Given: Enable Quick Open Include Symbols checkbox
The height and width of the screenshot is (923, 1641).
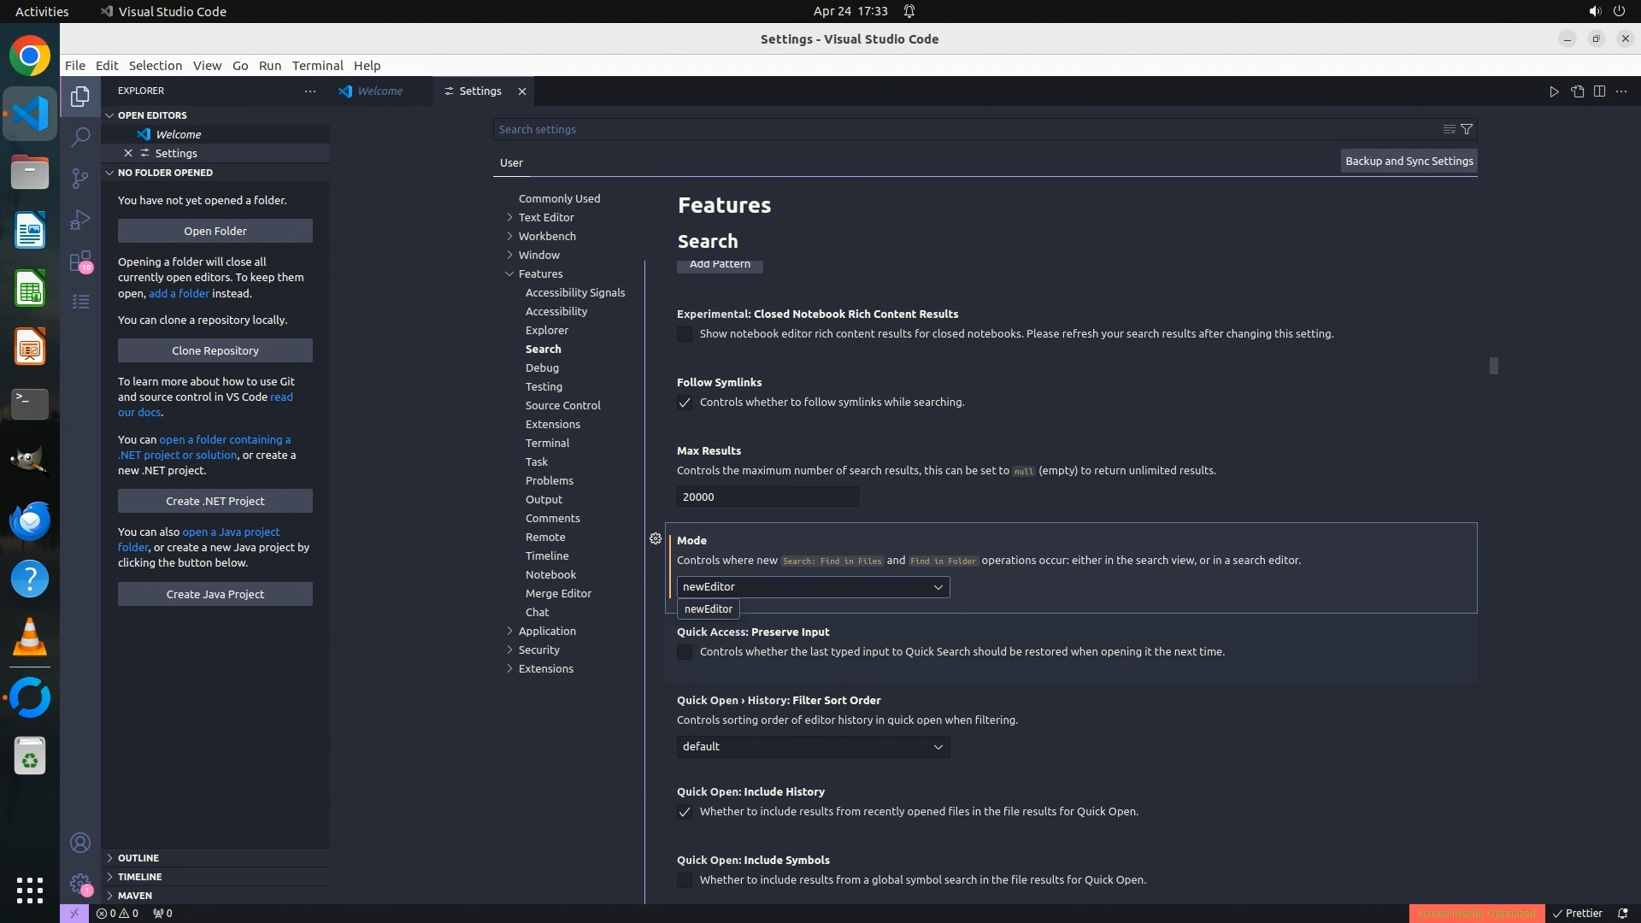Looking at the screenshot, I should (x=685, y=880).
